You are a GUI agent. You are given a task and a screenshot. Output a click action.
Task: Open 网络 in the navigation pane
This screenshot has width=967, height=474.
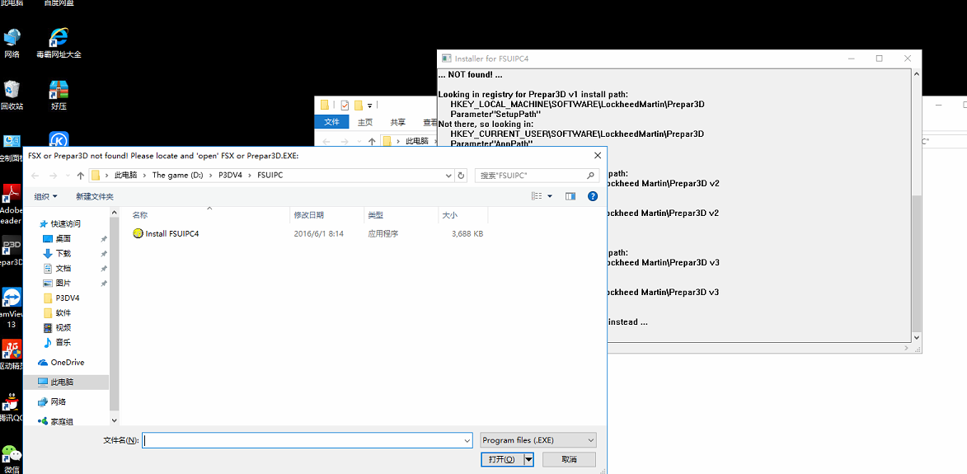[53, 402]
